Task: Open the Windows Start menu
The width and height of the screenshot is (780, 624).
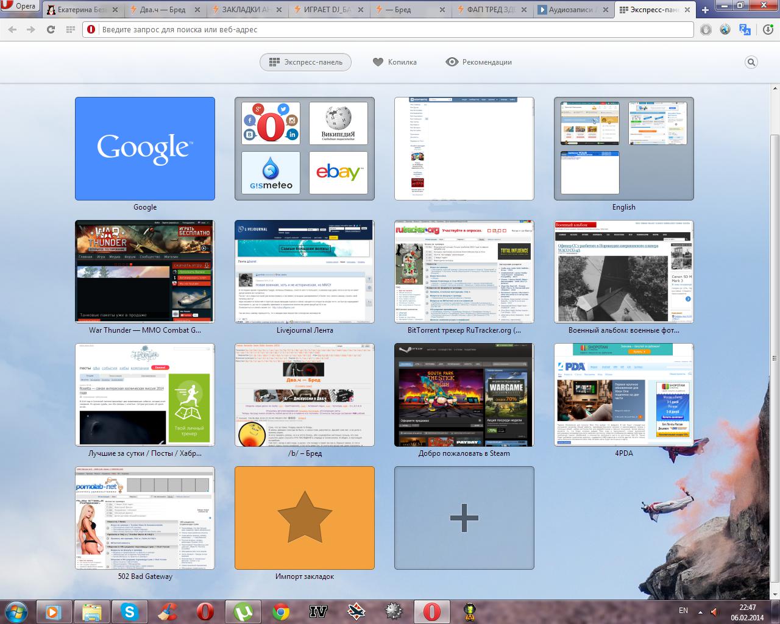Action: point(16,611)
